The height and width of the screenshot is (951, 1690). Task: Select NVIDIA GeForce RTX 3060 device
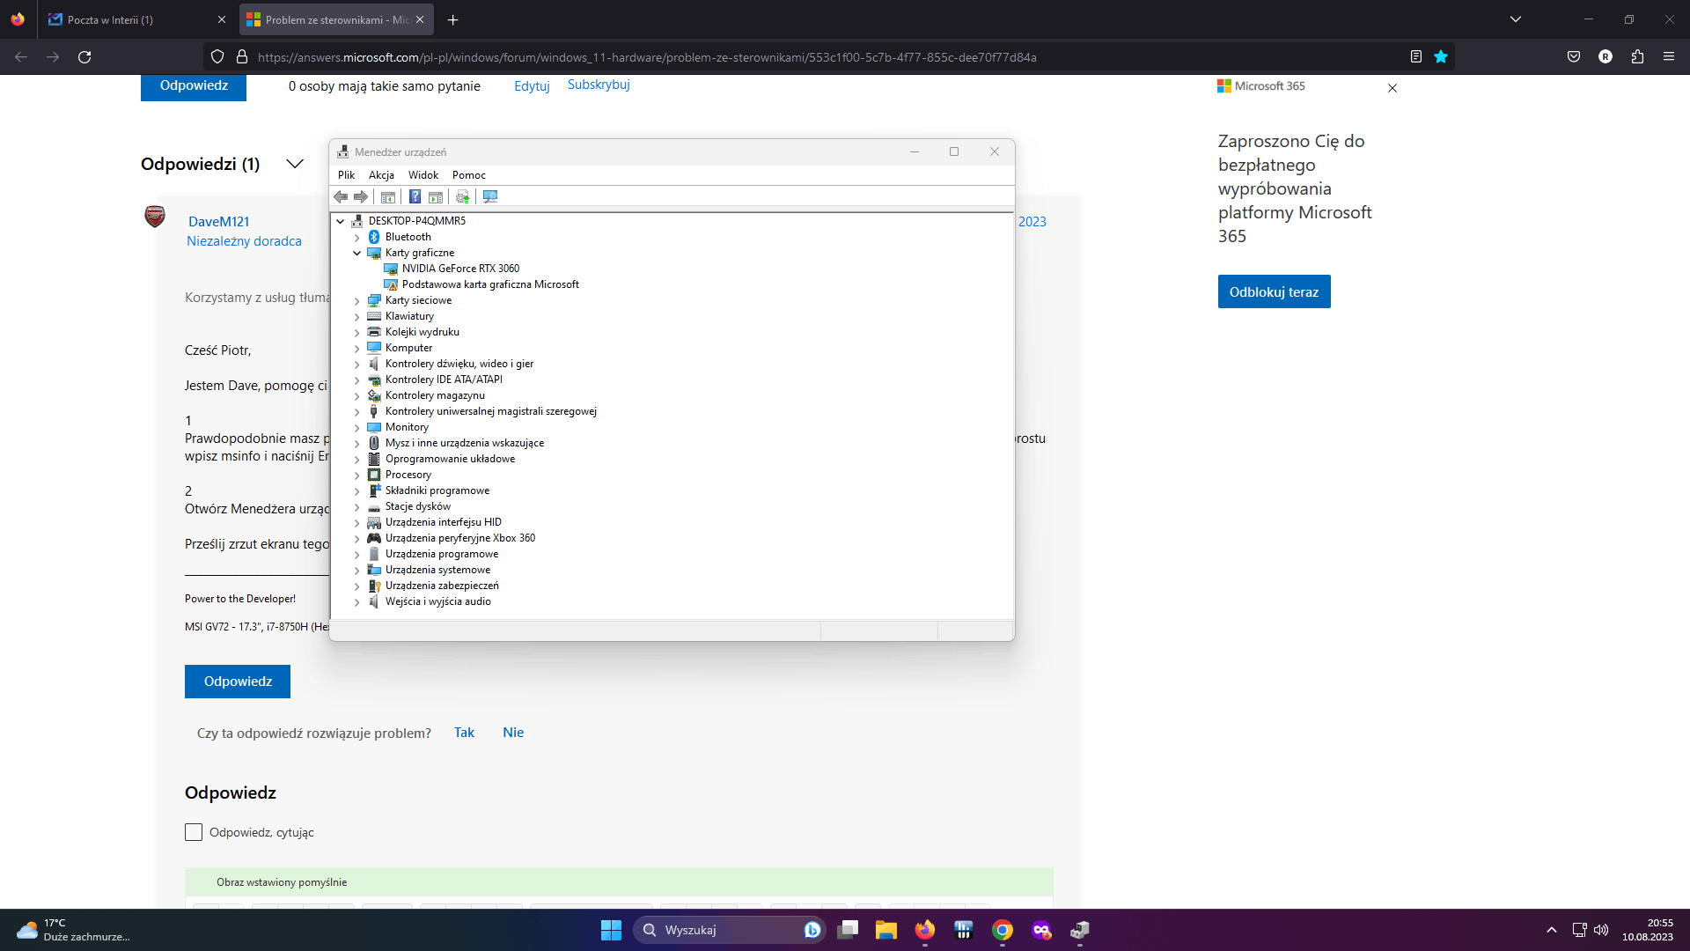click(x=460, y=269)
